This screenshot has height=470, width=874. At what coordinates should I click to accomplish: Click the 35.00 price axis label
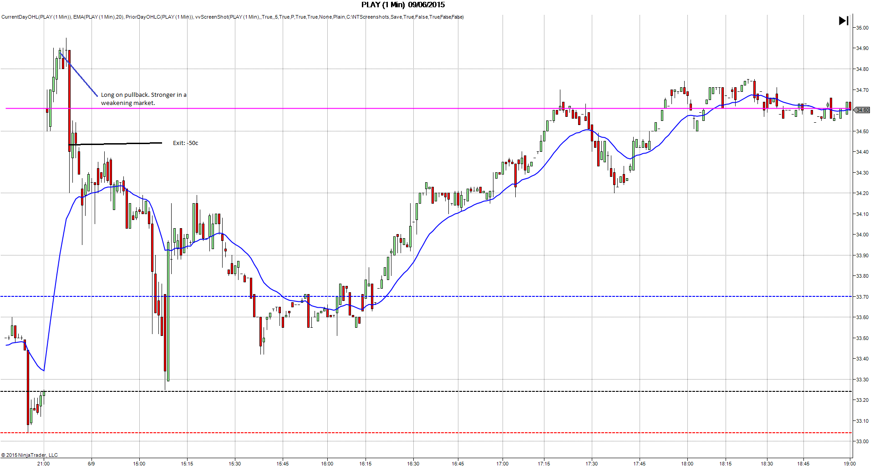point(862,28)
